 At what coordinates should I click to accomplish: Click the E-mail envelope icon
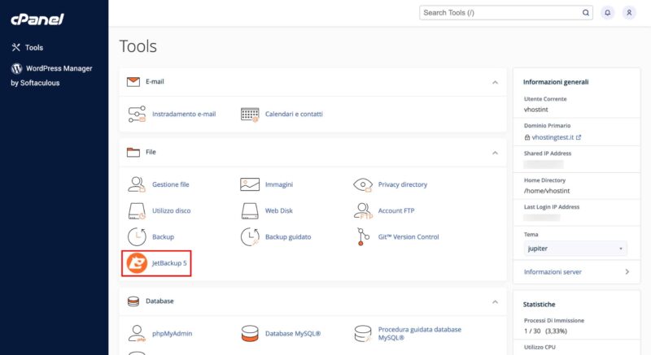click(x=133, y=81)
